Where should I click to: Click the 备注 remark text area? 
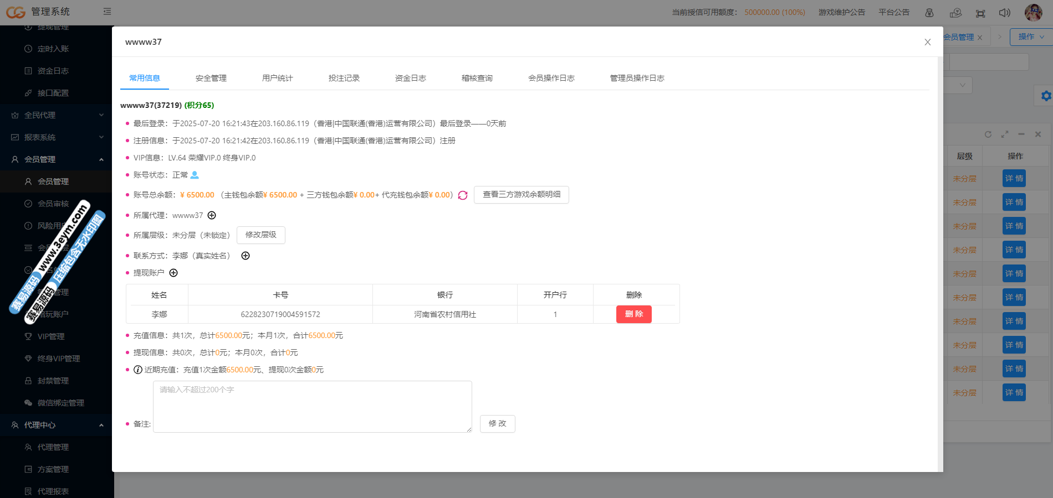pyautogui.click(x=312, y=407)
